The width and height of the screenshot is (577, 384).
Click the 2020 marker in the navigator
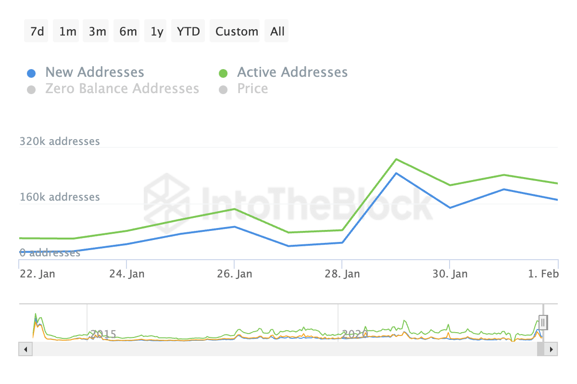(355, 335)
